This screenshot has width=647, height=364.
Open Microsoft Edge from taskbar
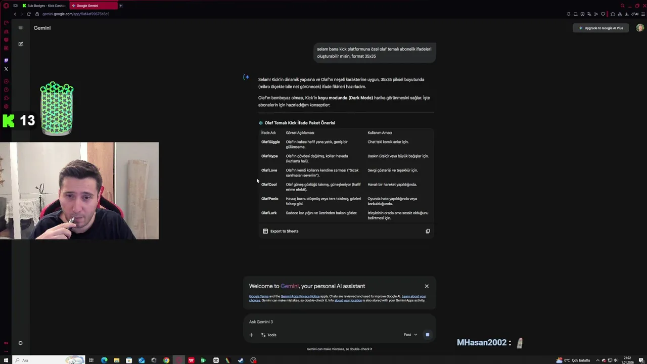pos(104,360)
